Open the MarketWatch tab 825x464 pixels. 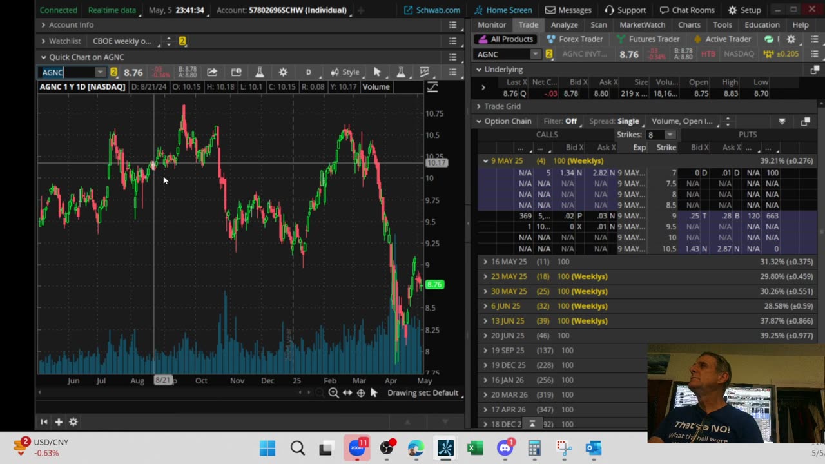pyautogui.click(x=643, y=25)
